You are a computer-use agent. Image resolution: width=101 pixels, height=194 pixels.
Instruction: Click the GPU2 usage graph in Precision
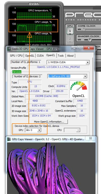[34, 39]
